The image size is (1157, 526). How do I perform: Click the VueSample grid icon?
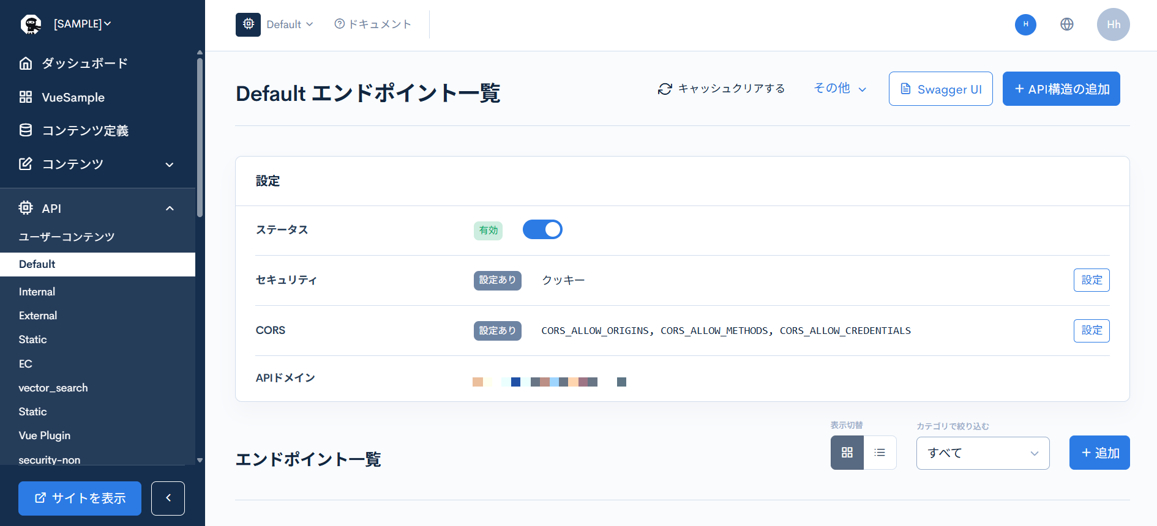(x=26, y=97)
